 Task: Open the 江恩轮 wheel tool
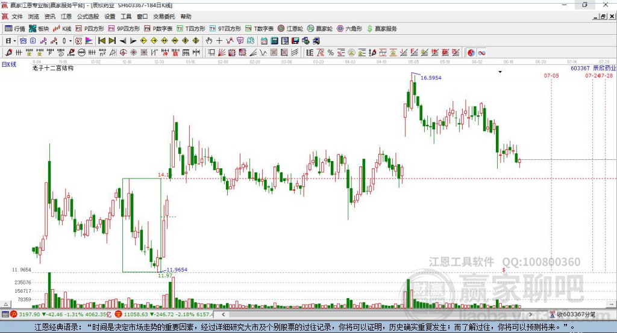point(290,29)
